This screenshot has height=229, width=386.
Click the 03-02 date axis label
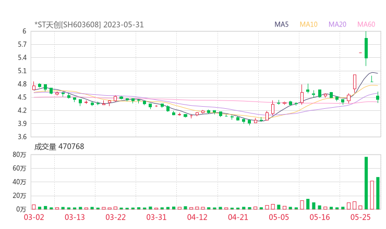[34, 217]
